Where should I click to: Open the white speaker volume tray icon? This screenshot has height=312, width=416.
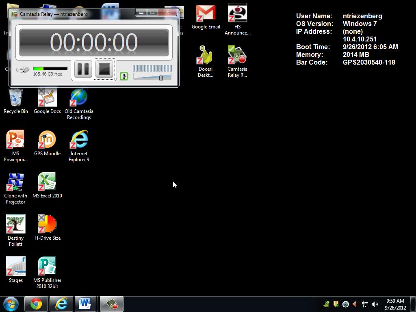tap(375, 304)
